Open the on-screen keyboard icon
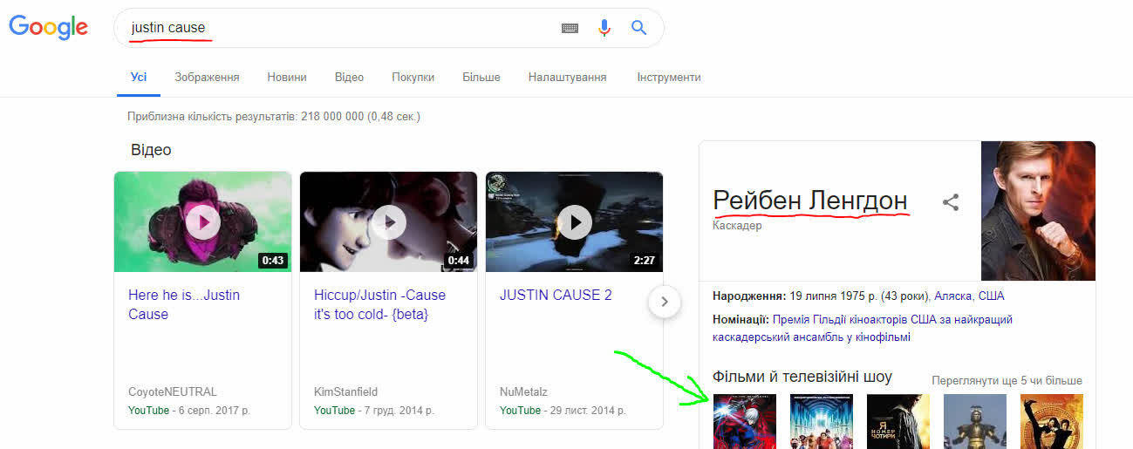This screenshot has width=1133, height=449. [x=570, y=28]
